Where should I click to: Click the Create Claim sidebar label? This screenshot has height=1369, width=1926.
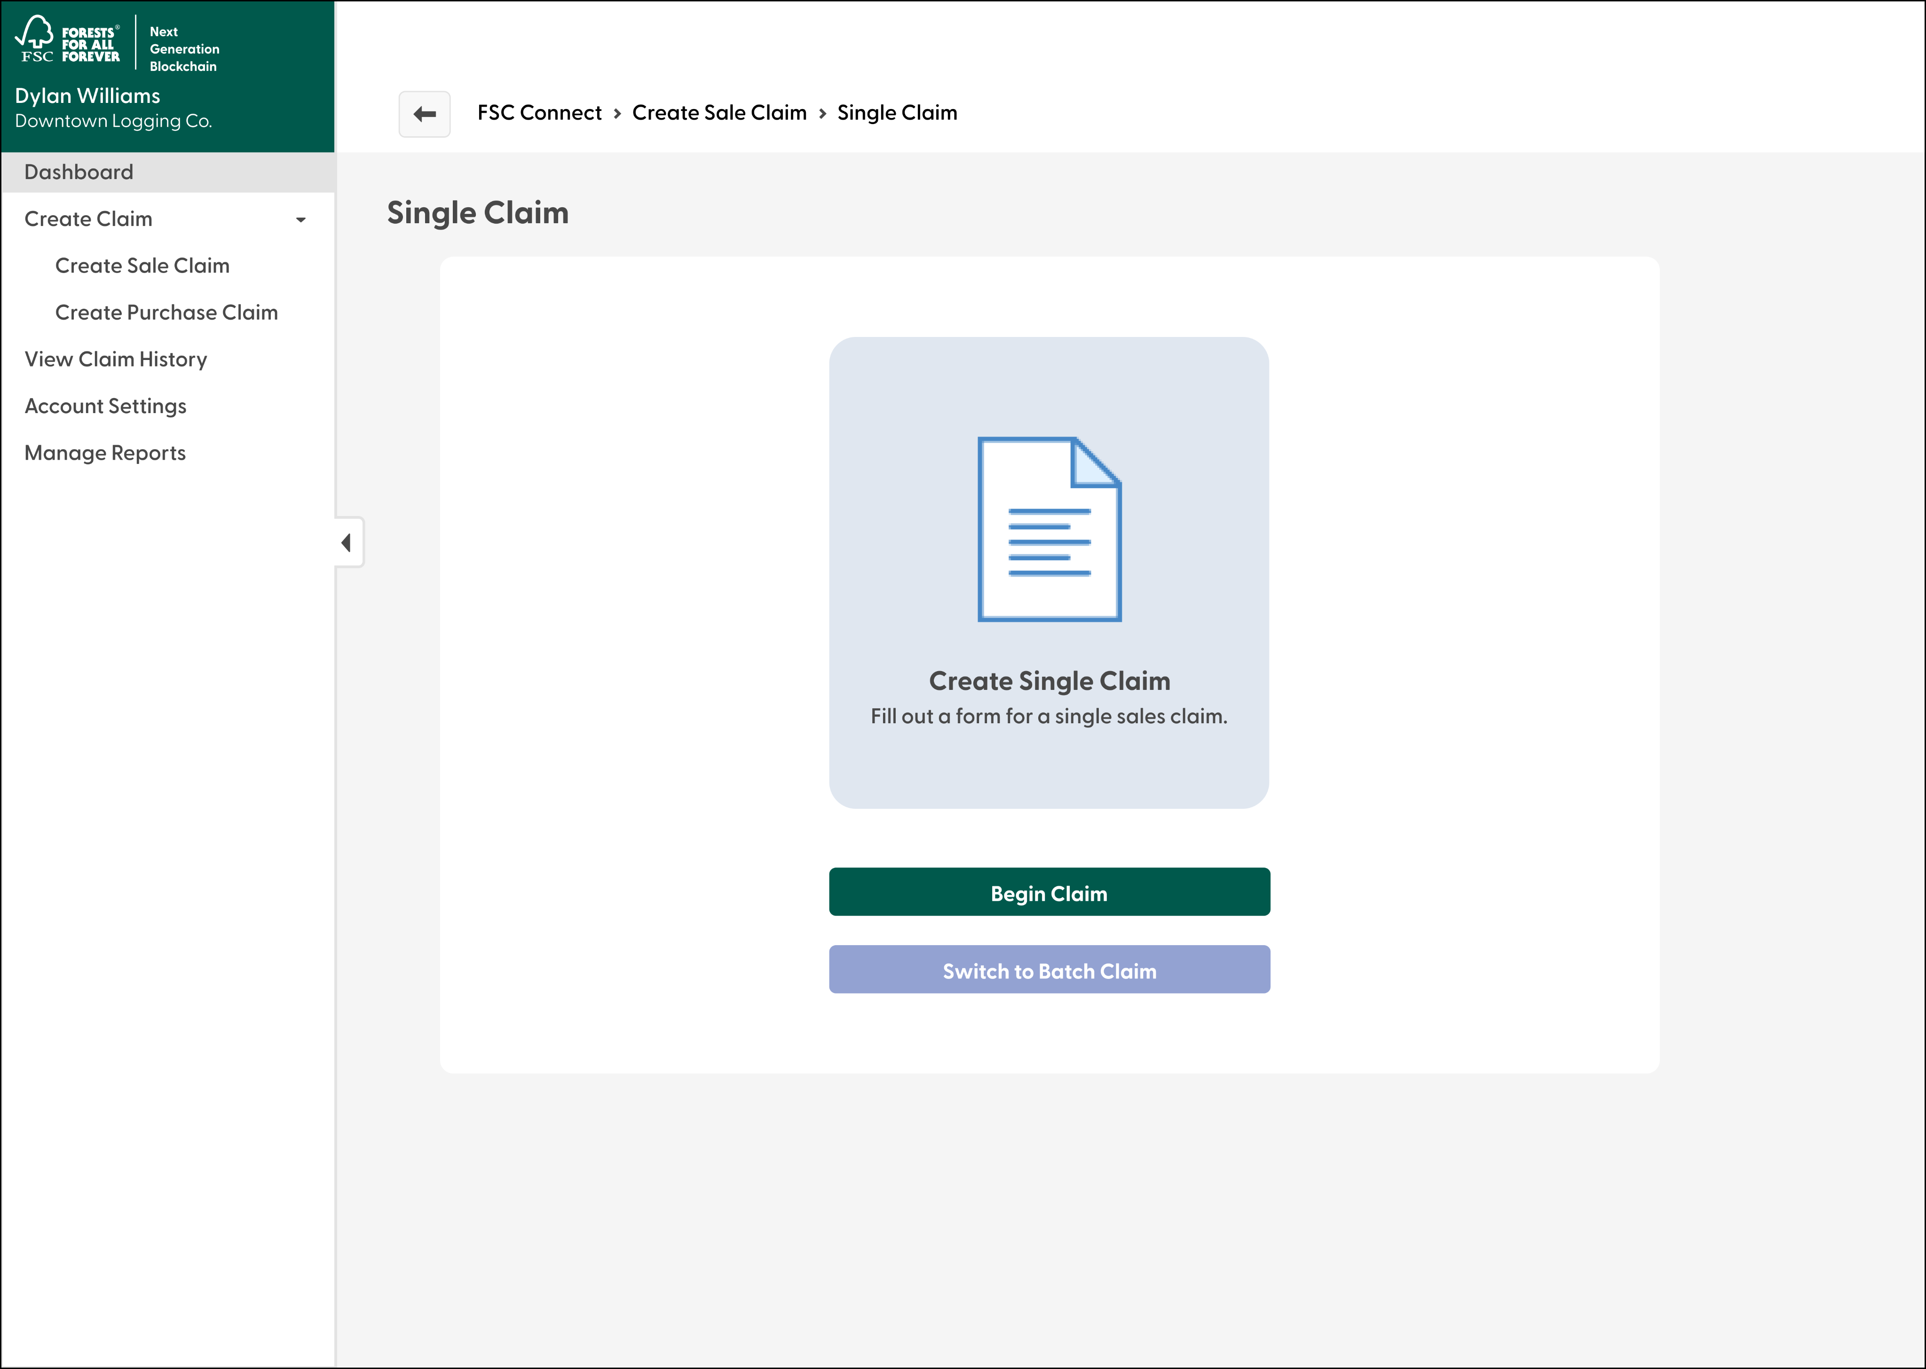click(88, 219)
